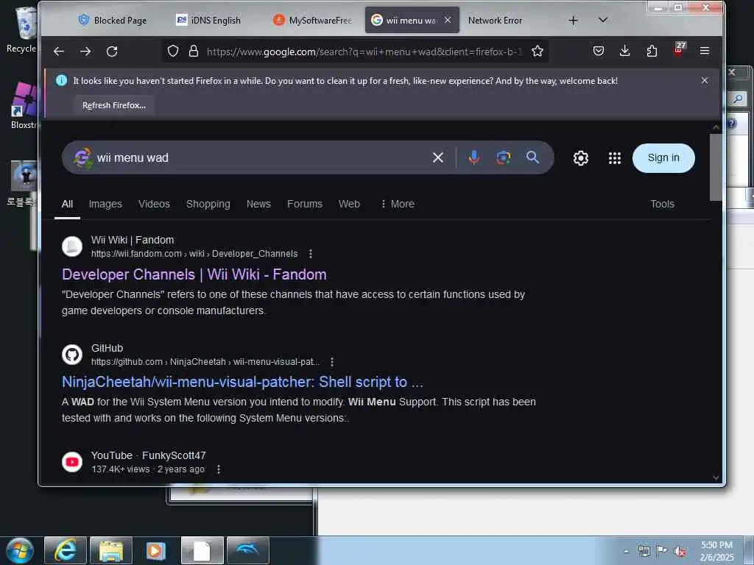
Task: Bookmark this page with the star icon
Action: pyautogui.click(x=537, y=51)
